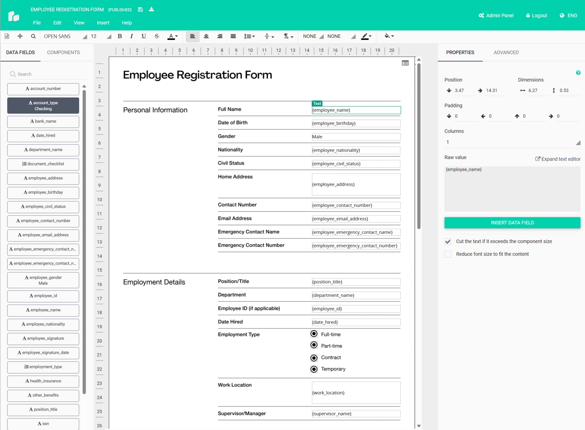This screenshot has width=585, height=430.
Task: Select the move tool icon
Action: [x=20, y=36]
